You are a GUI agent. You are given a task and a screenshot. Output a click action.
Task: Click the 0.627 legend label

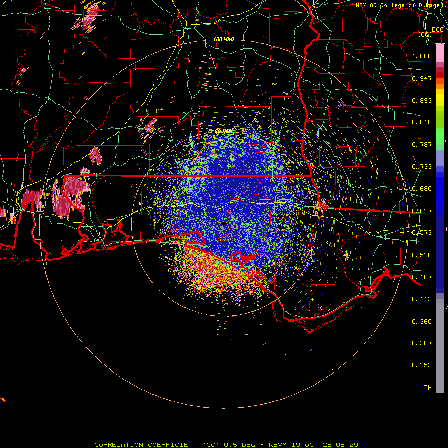[x=422, y=211]
